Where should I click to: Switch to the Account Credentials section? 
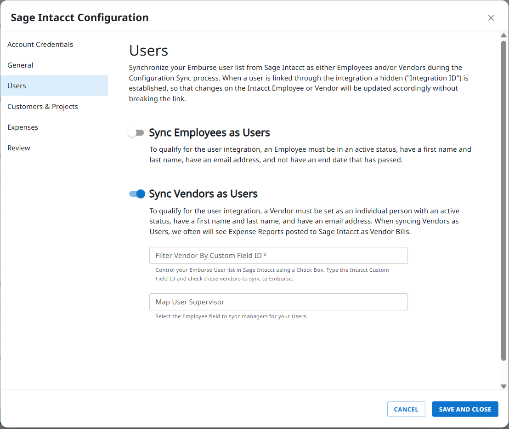[40, 44]
